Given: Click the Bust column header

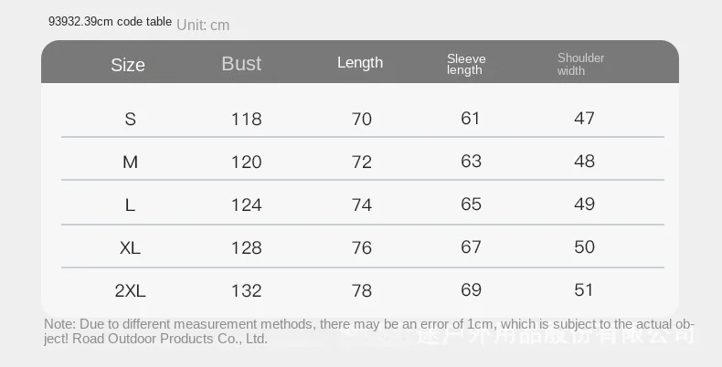Looking at the screenshot, I should [241, 64].
